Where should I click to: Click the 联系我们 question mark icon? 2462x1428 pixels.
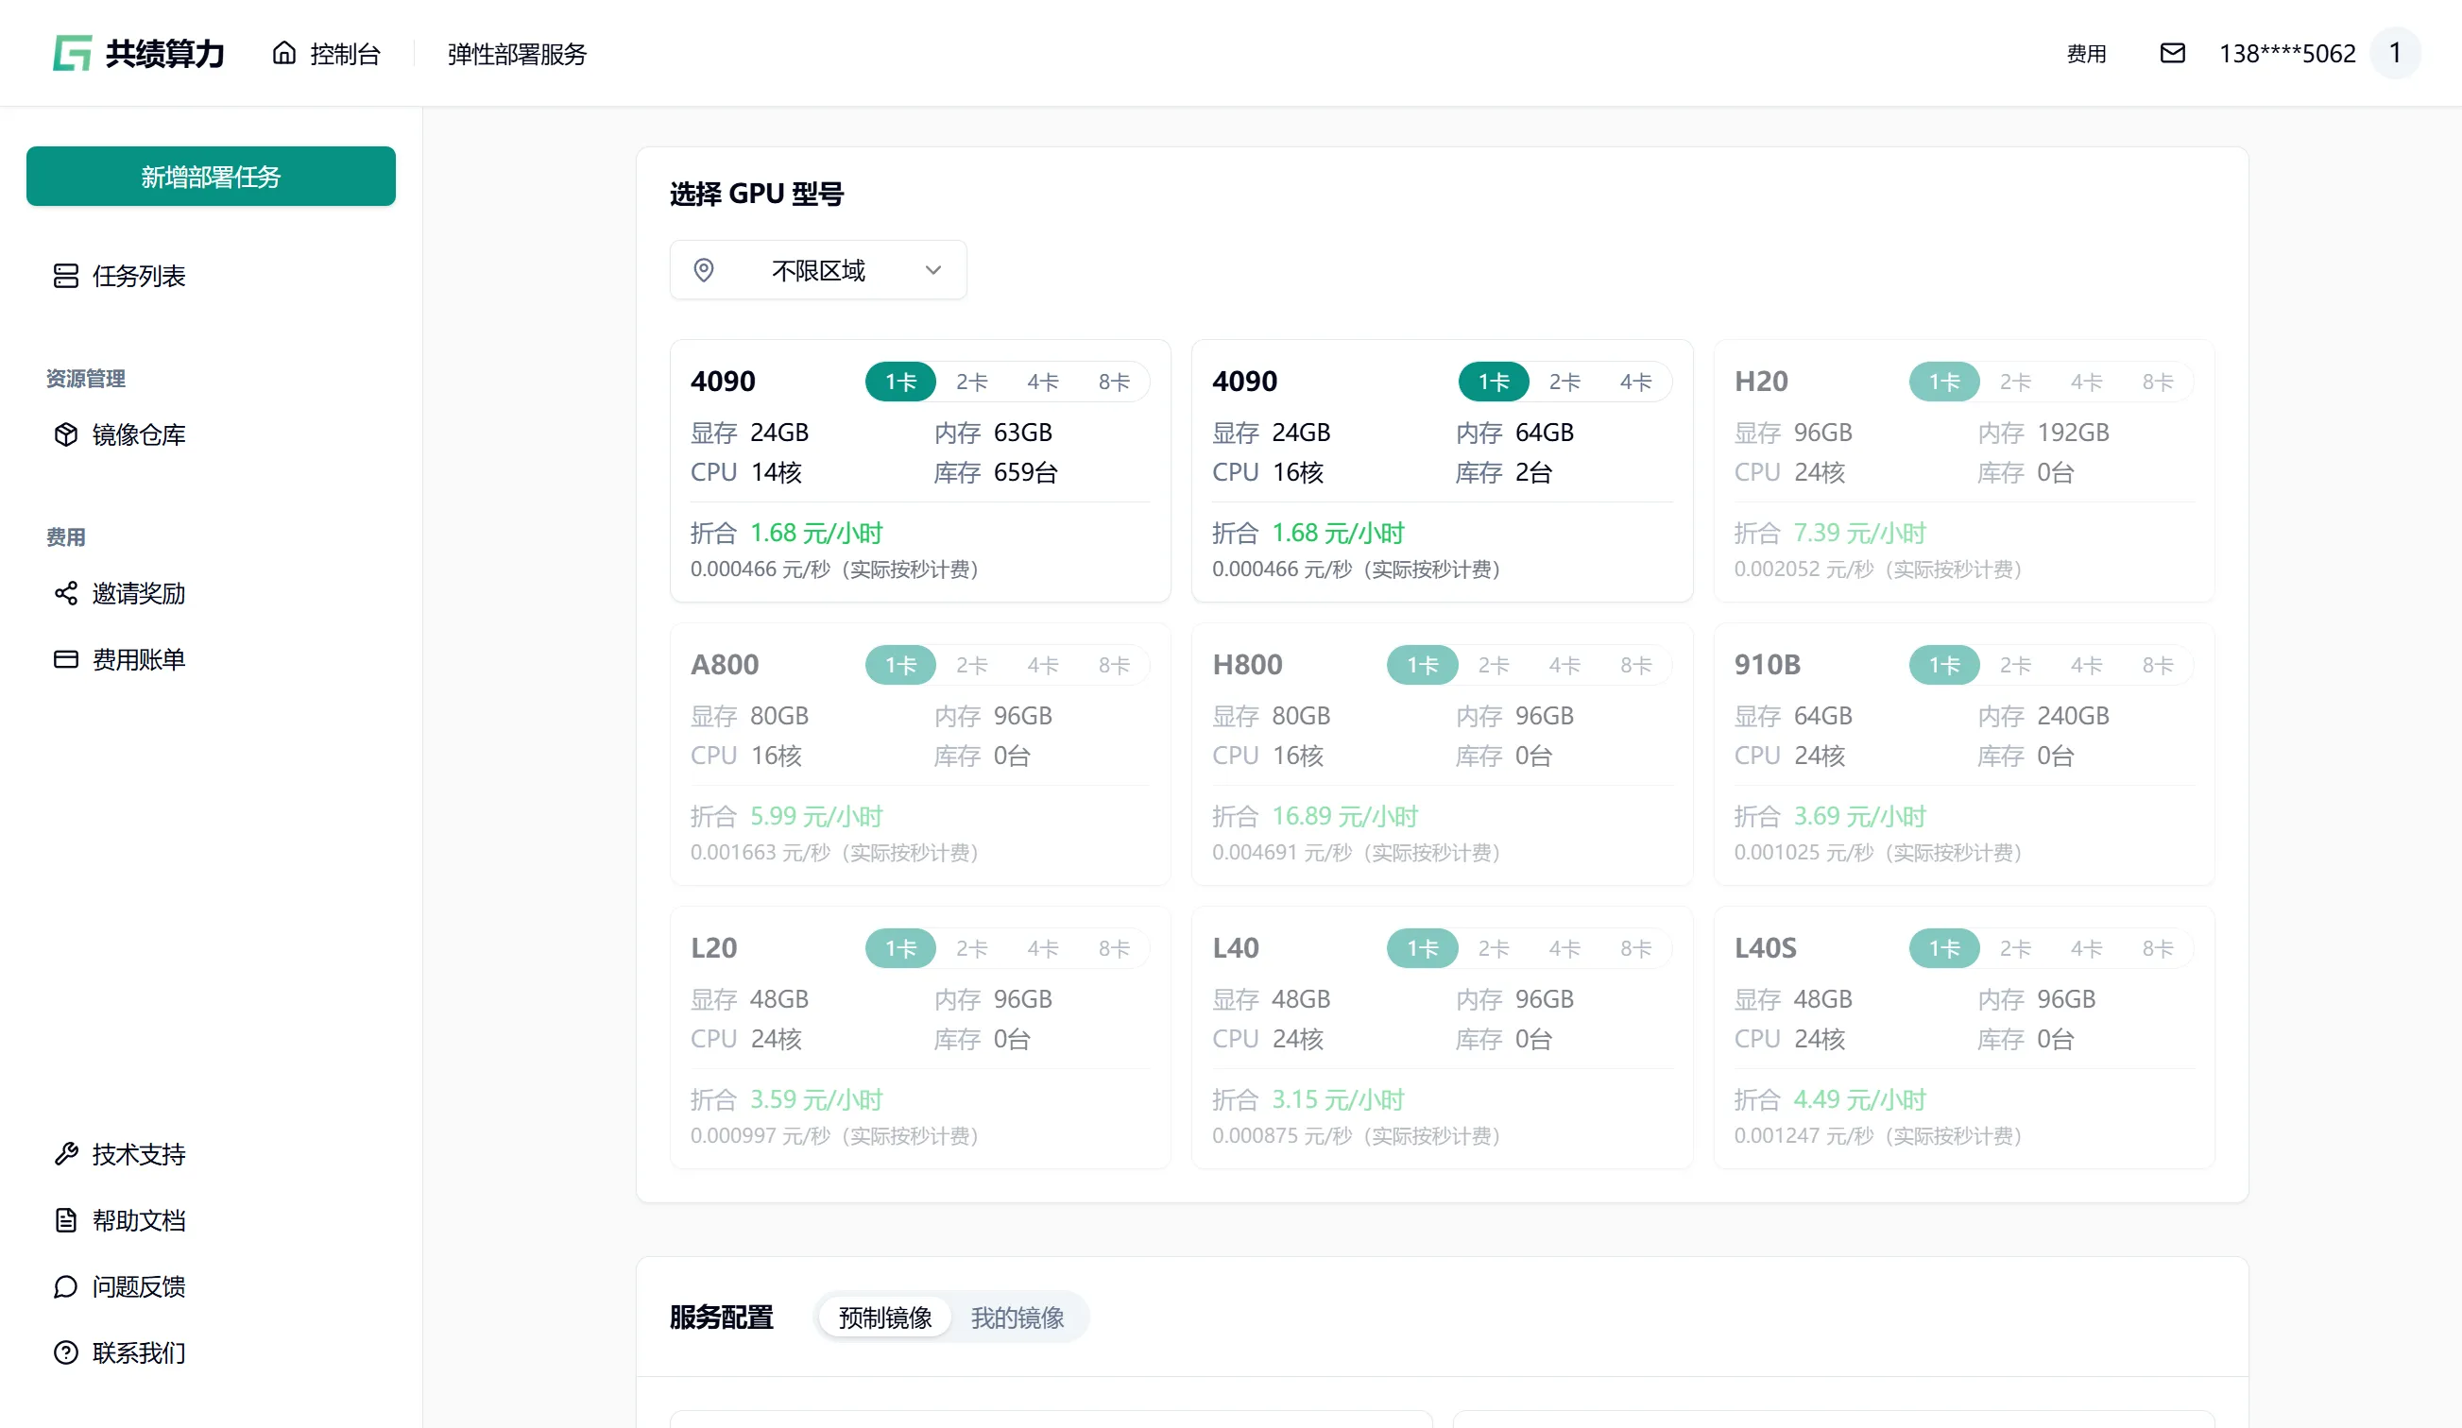pos(65,1352)
